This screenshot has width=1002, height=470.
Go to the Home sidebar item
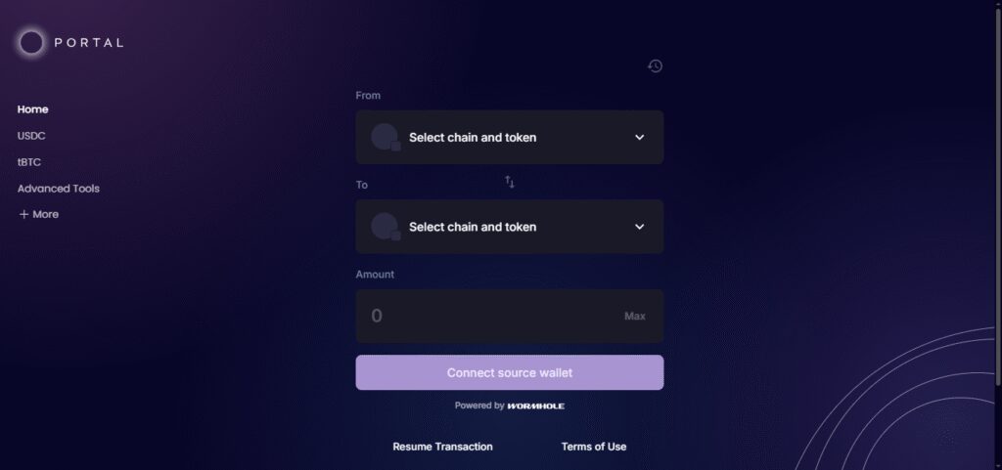click(x=32, y=109)
